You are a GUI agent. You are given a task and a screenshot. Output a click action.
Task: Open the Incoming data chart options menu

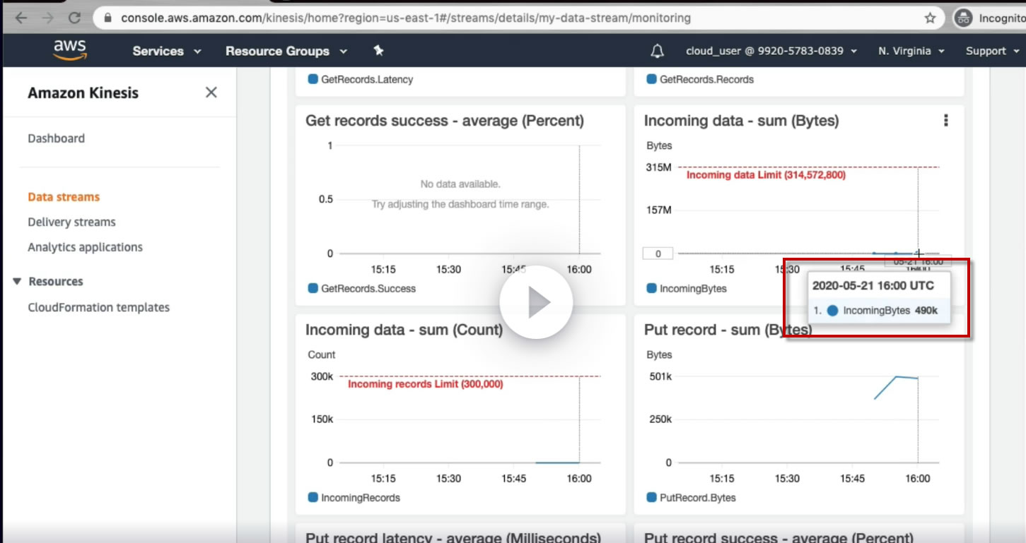click(945, 121)
